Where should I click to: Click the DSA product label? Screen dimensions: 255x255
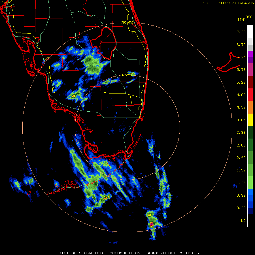click(249, 17)
